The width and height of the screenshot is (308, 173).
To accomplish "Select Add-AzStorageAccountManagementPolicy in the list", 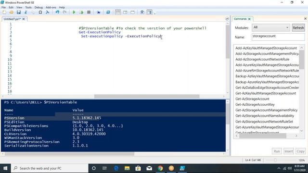I will [x=267, y=54].
